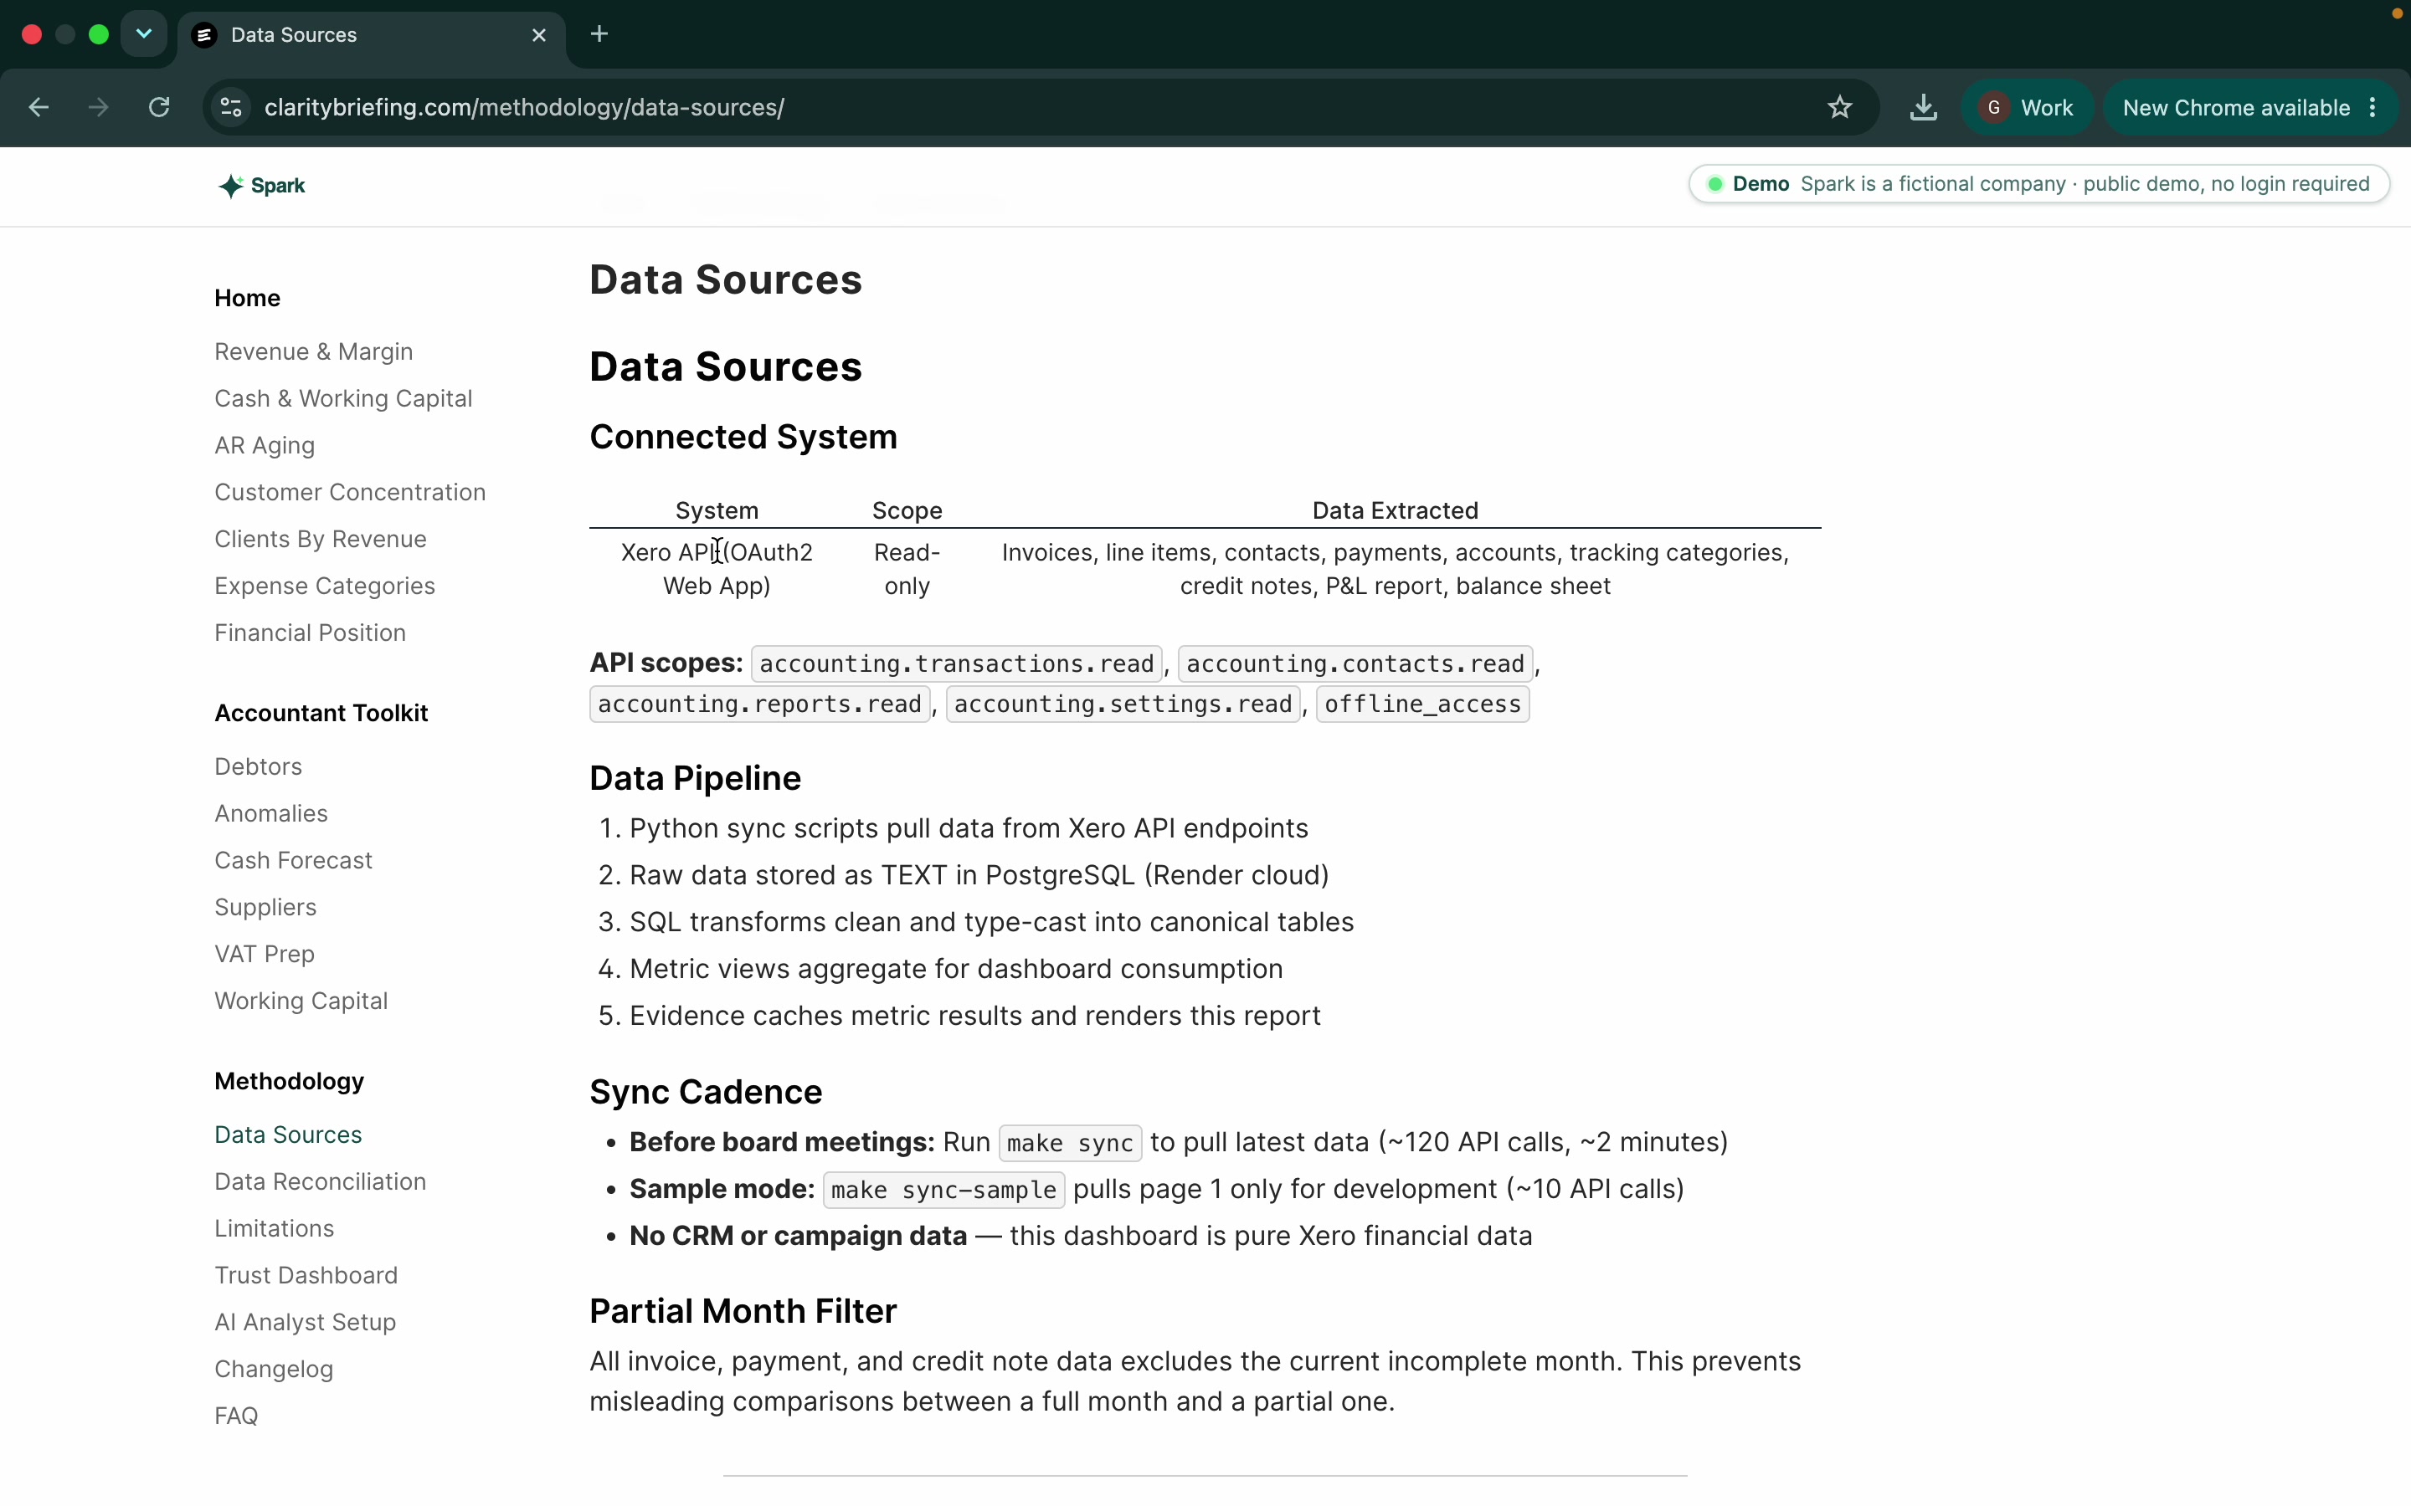Click offline_access code tag

[1422, 704]
